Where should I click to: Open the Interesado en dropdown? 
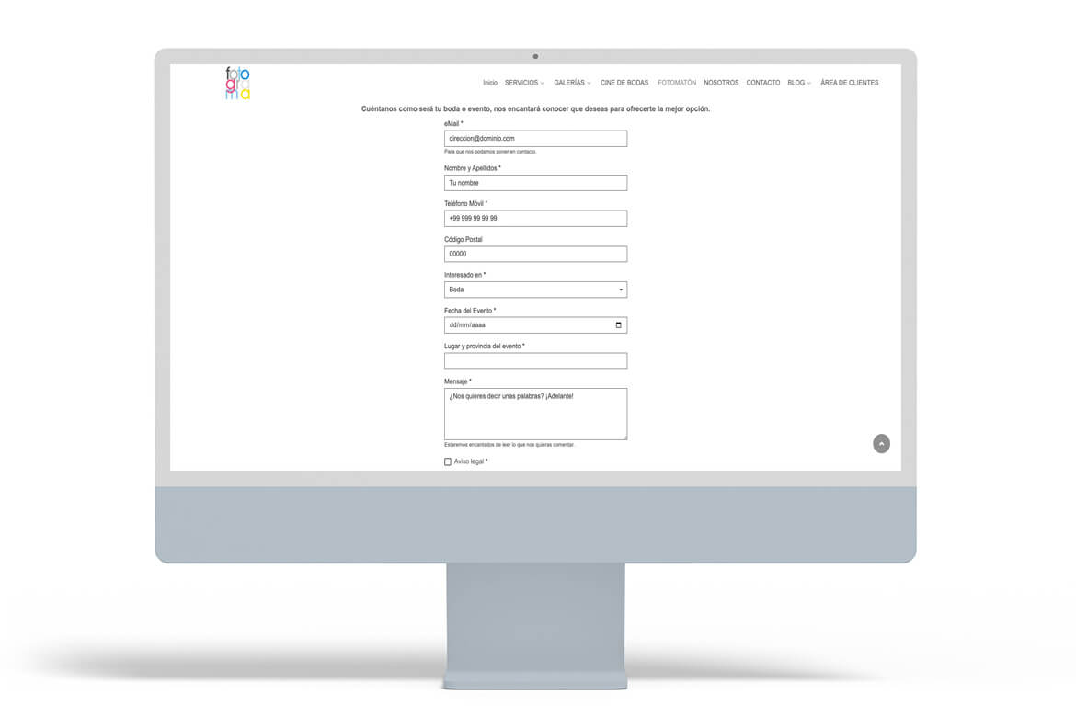(x=535, y=290)
